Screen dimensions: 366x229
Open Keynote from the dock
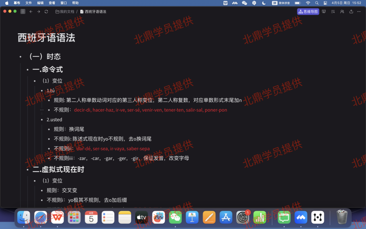point(192,217)
